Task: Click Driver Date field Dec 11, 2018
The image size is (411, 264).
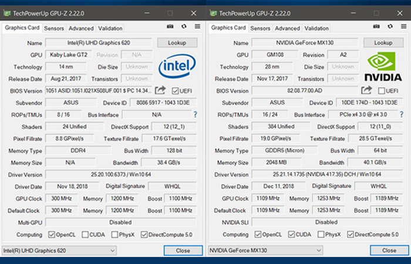Action: [279, 186]
